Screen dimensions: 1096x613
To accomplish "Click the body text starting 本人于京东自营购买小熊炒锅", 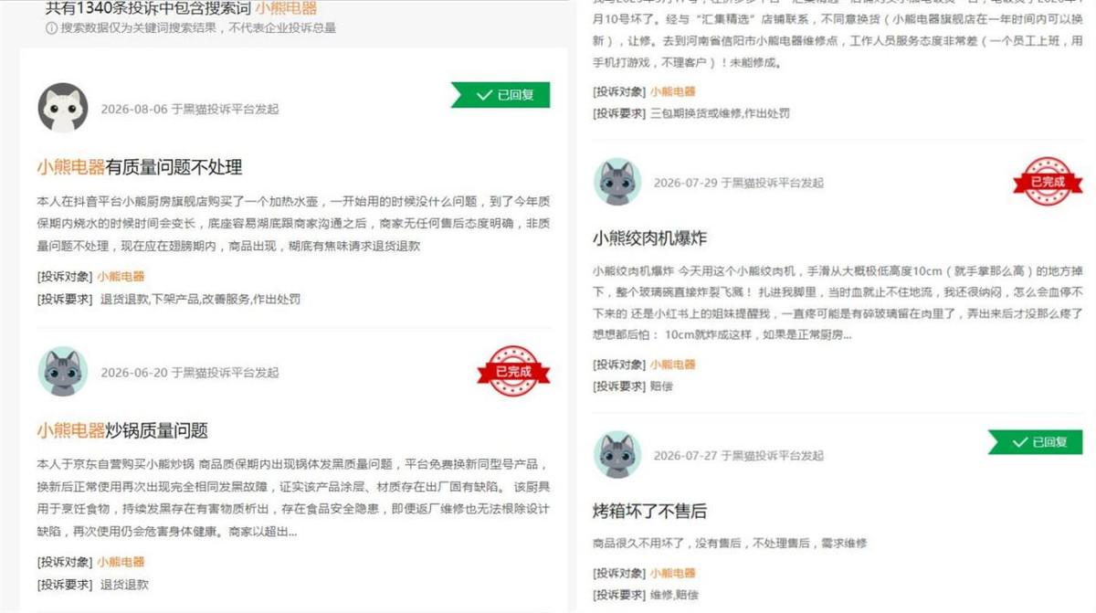I will pos(292,497).
